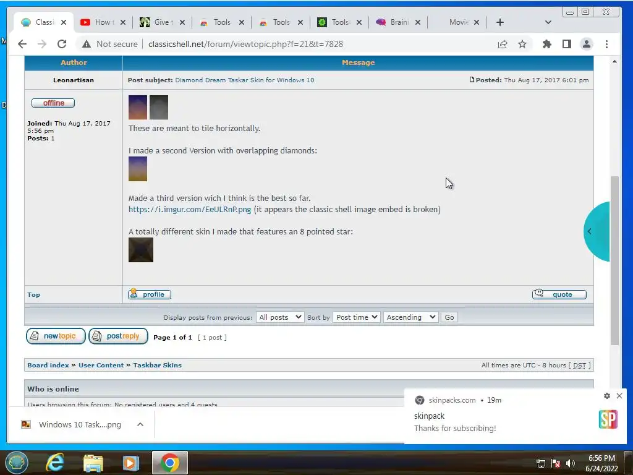Open Windows Media Player on taskbar
Screen dimensions: 633x475
click(130, 463)
